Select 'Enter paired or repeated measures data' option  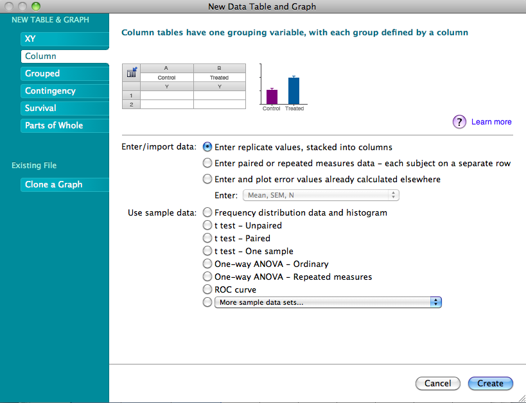[207, 163]
